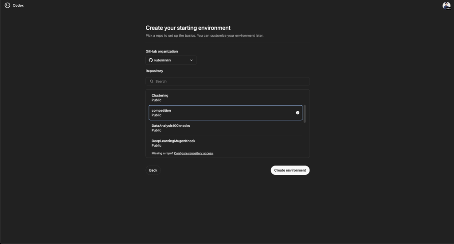Expand the GitHub organization chevron

(191, 60)
